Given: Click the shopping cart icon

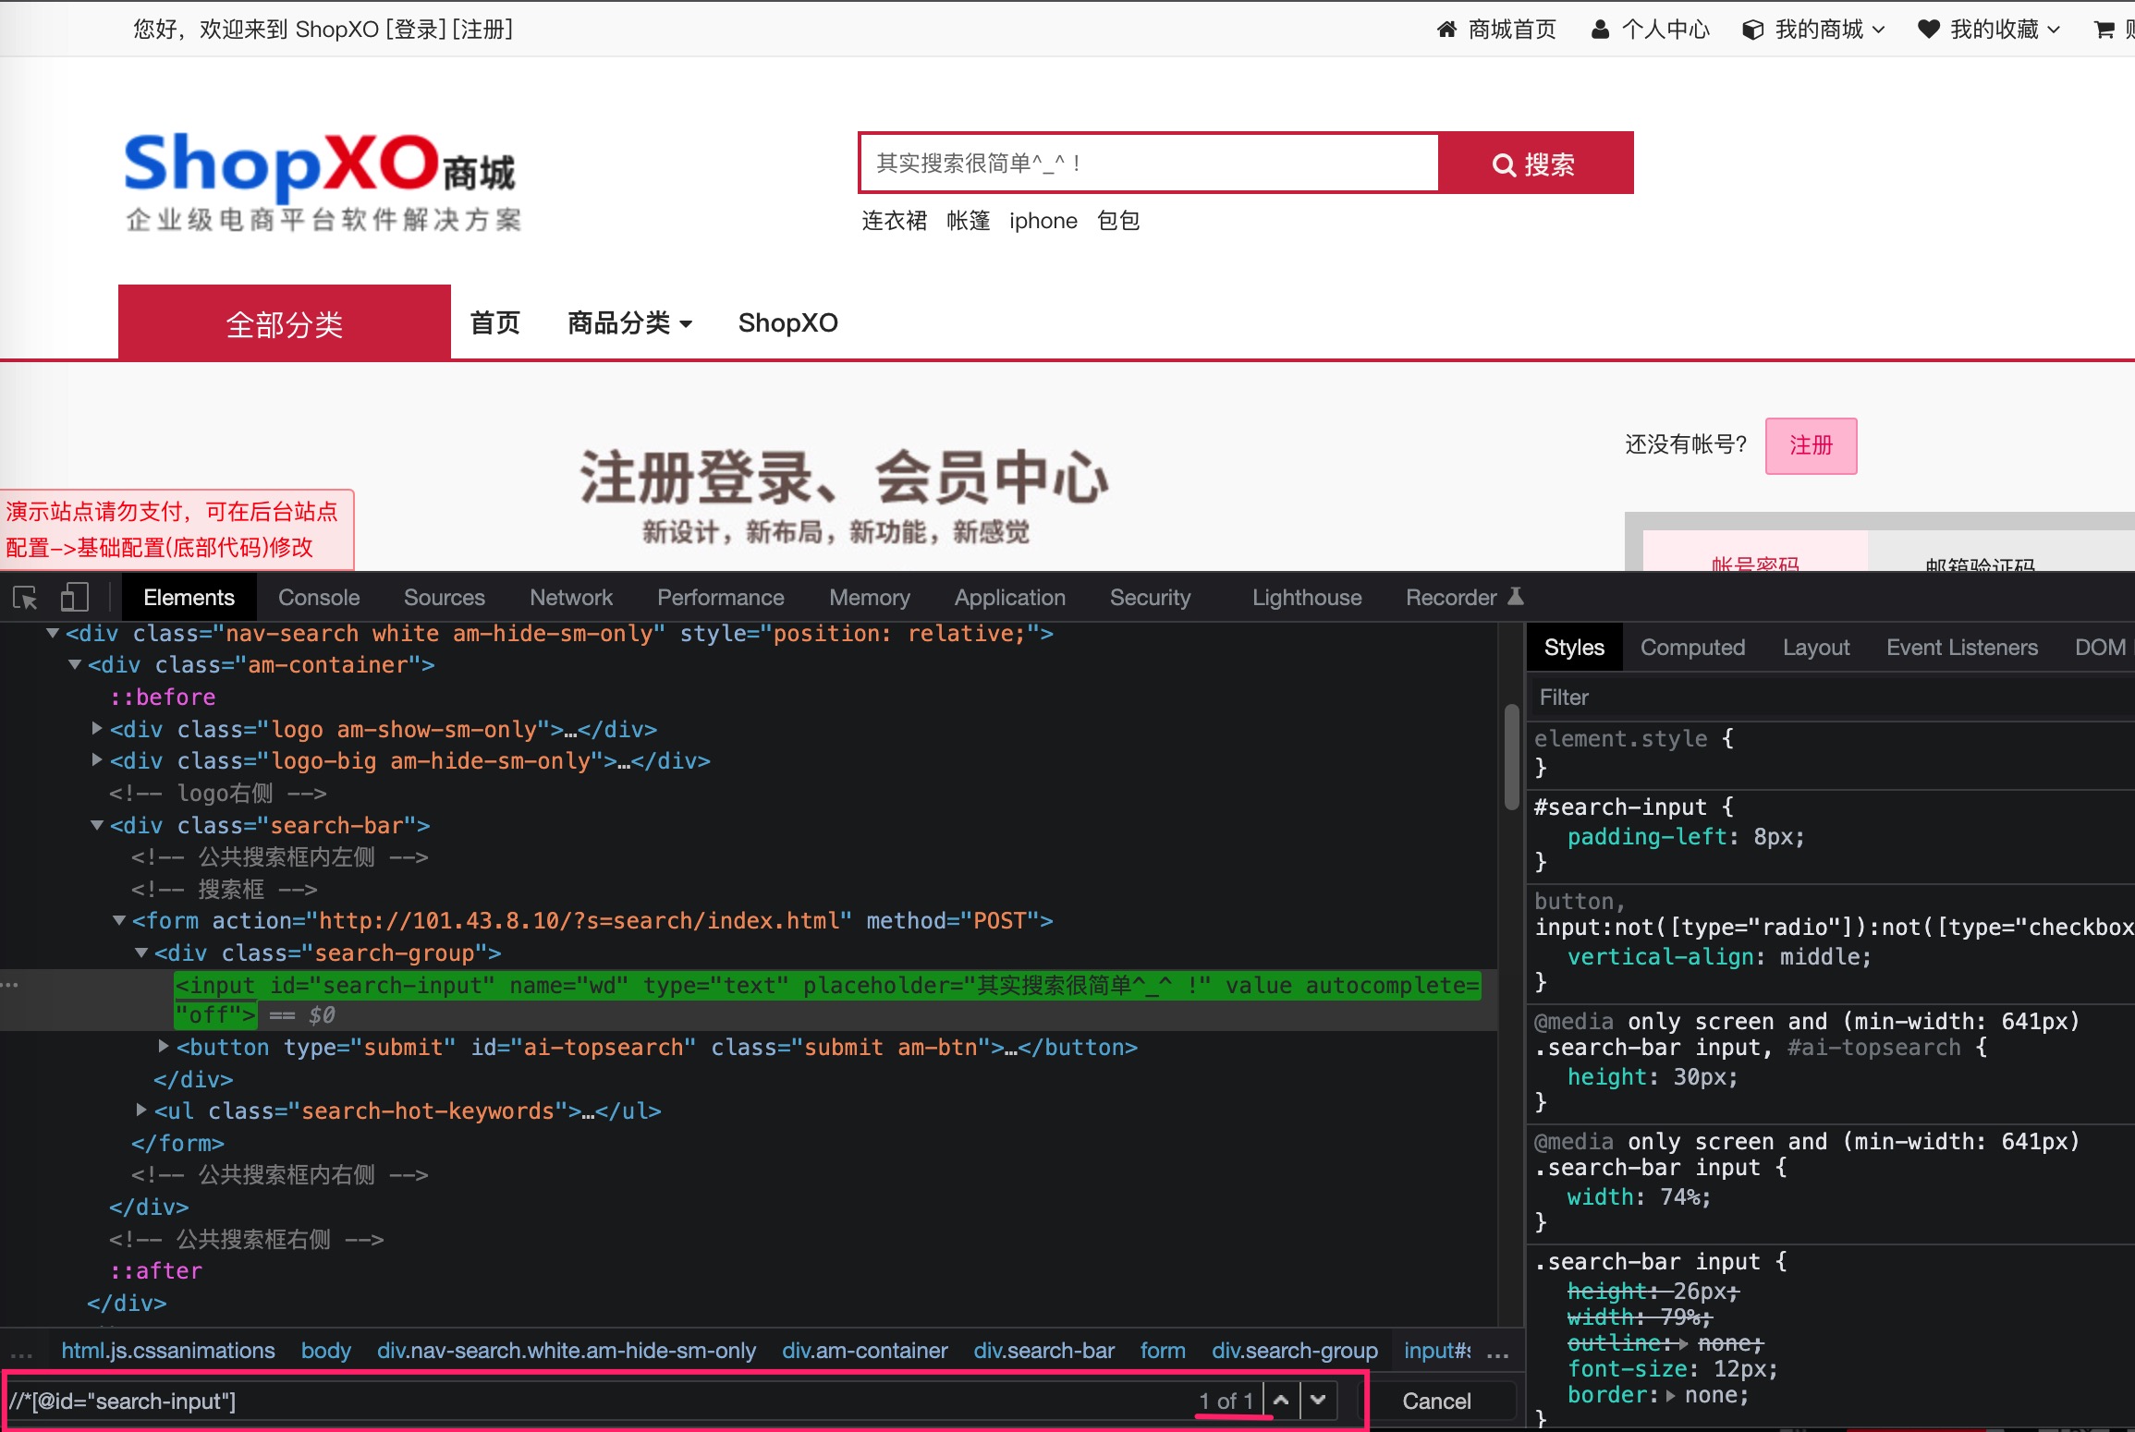Looking at the screenshot, I should [2104, 30].
